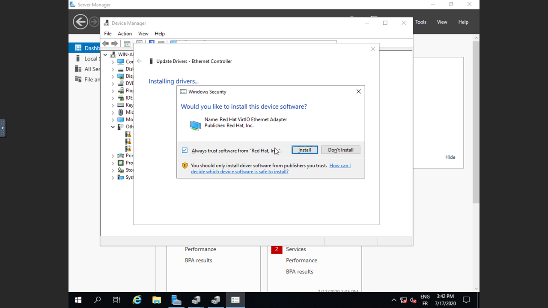This screenshot has height=308, width=548.
Task: Open Server Manager View menu
Action: [442, 22]
